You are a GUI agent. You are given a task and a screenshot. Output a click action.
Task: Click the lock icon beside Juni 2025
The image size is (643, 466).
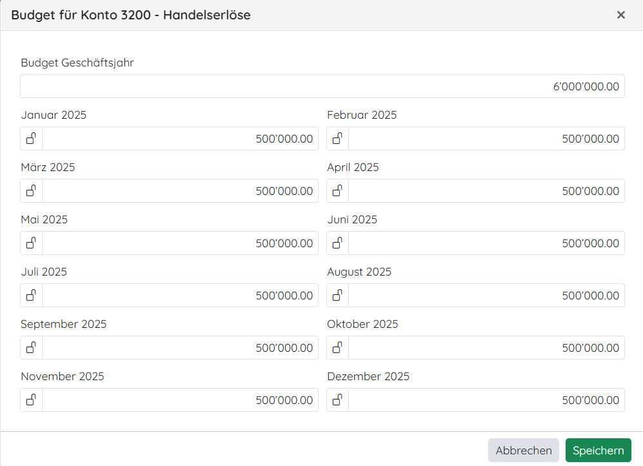pos(337,243)
